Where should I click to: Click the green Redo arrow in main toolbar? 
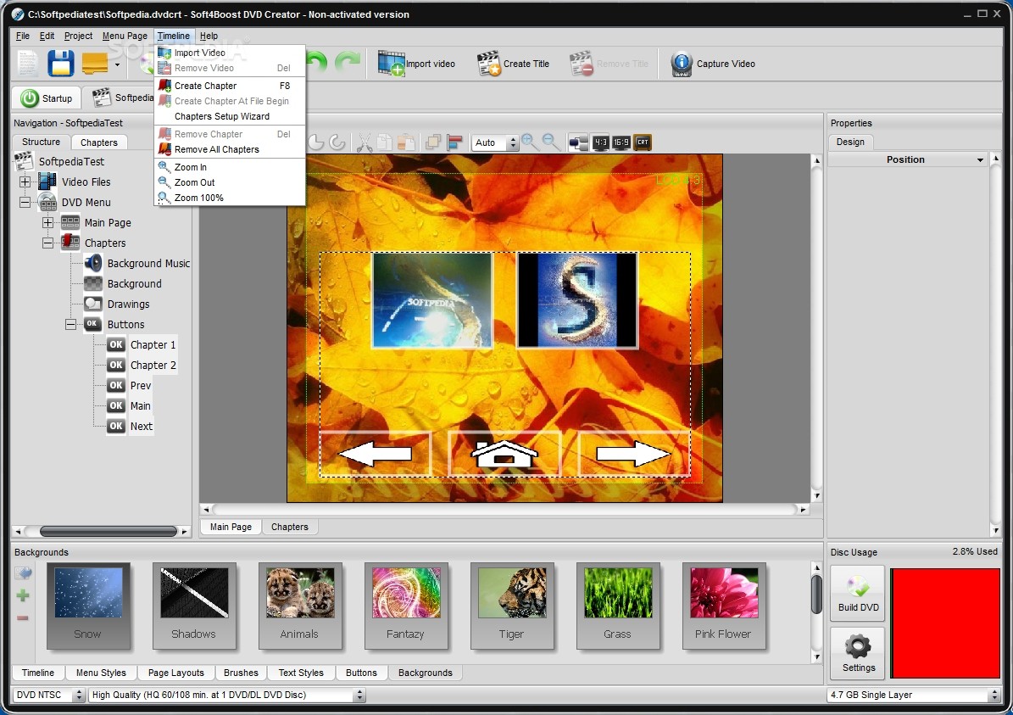click(x=348, y=63)
